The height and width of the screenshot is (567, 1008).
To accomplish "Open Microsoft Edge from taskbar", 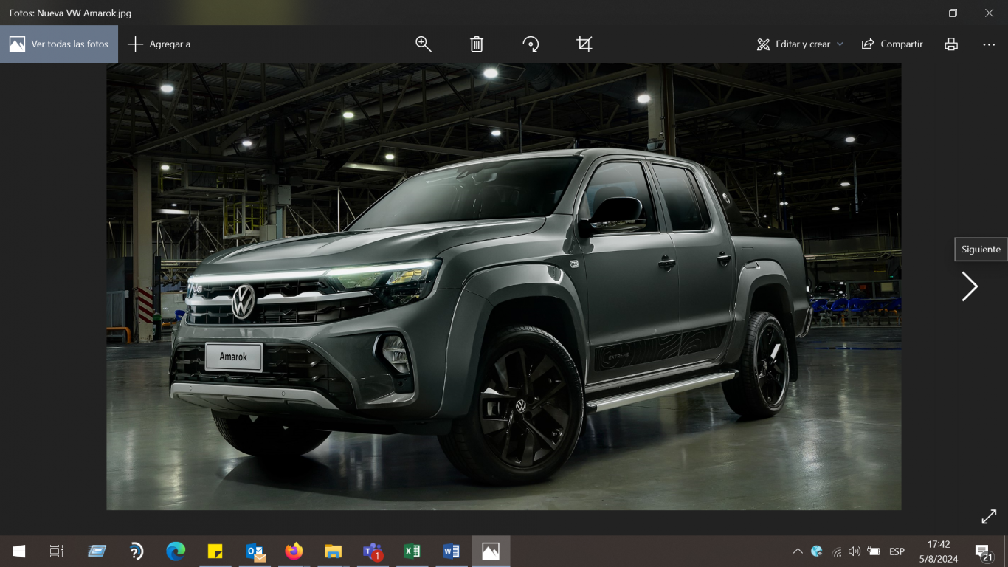I will tap(176, 551).
